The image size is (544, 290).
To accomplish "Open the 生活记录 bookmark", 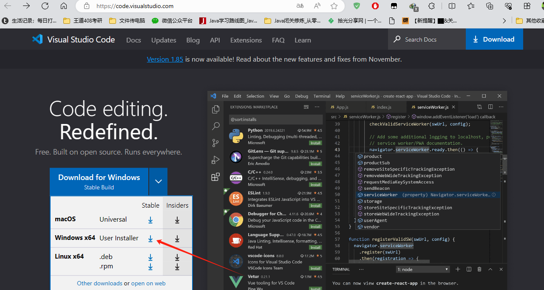I will tap(29, 20).
